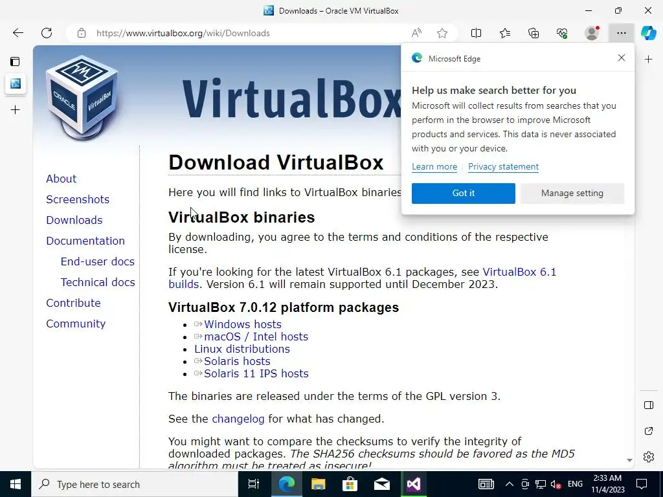
Task: Open the Windows Start menu
Action: click(16, 484)
